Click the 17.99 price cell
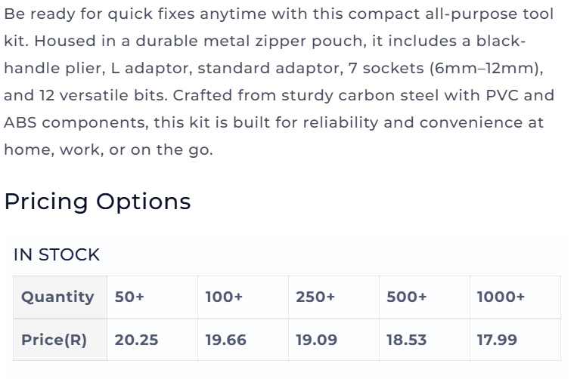This screenshot has height=379, width=577. coord(516,340)
